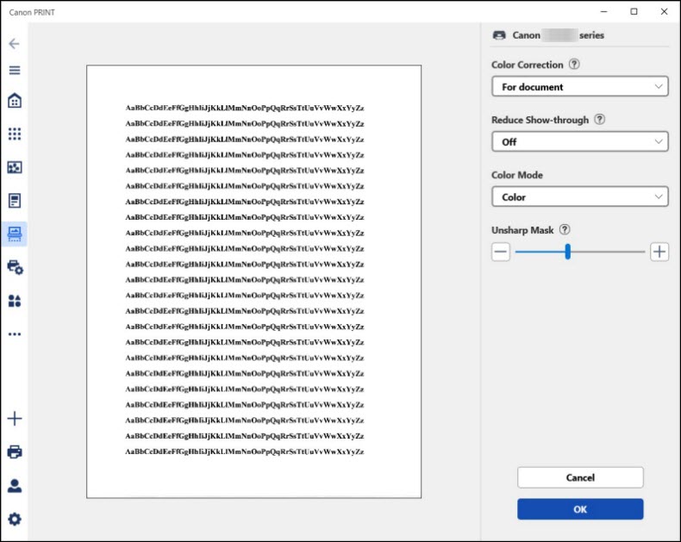Click the Unsharp Mask slider handle

pyautogui.click(x=568, y=252)
